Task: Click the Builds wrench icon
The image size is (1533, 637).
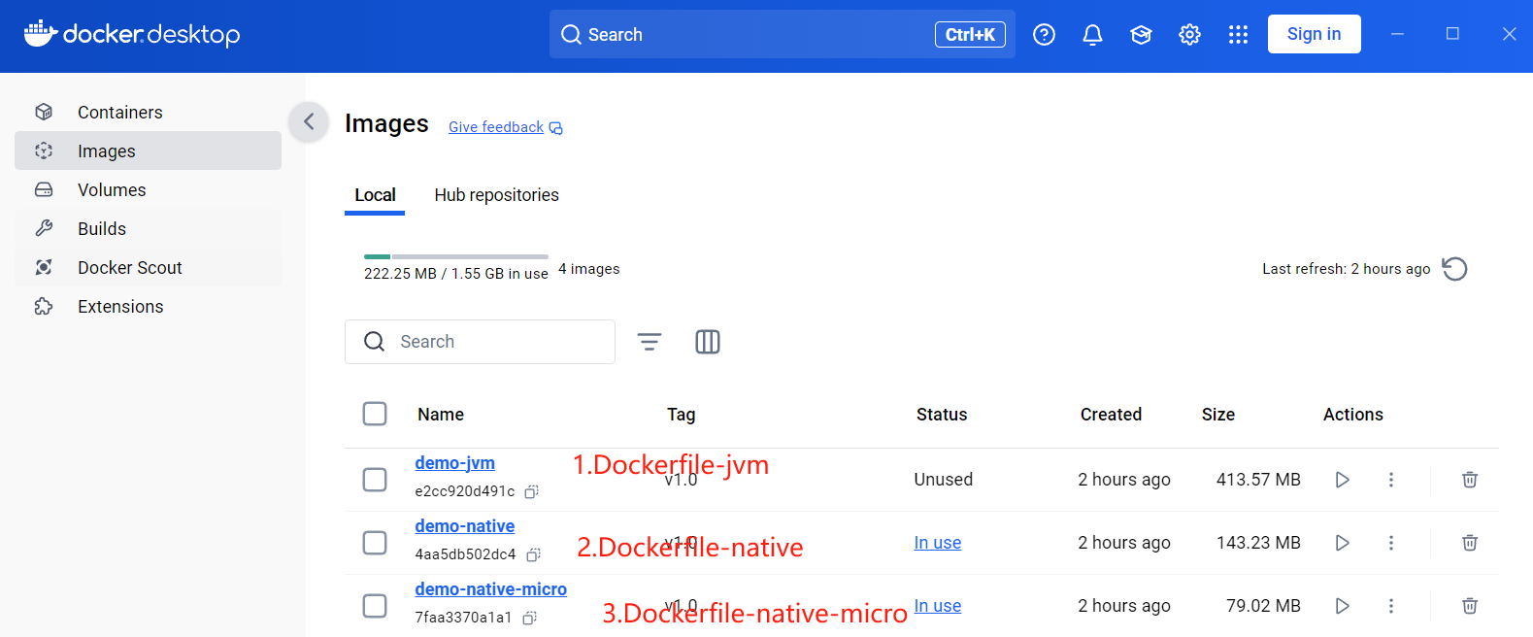Action: click(x=44, y=228)
